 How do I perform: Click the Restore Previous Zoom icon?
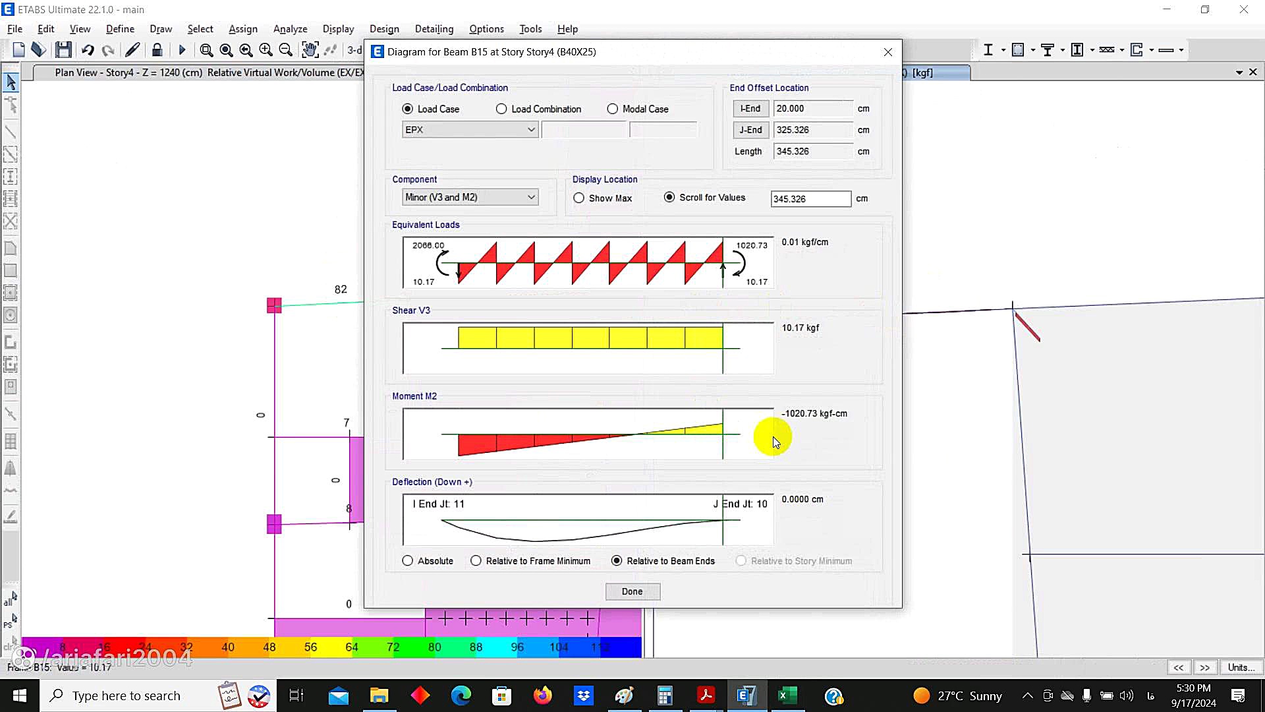tap(246, 50)
